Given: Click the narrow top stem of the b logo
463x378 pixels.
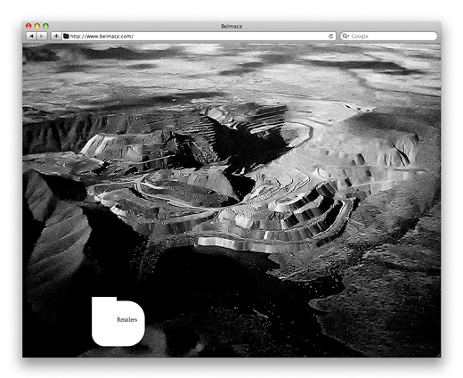Looking at the screenshot, I should tap(104, 299).
